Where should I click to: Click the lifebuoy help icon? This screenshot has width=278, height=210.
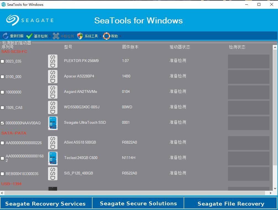tap(107, 36)
